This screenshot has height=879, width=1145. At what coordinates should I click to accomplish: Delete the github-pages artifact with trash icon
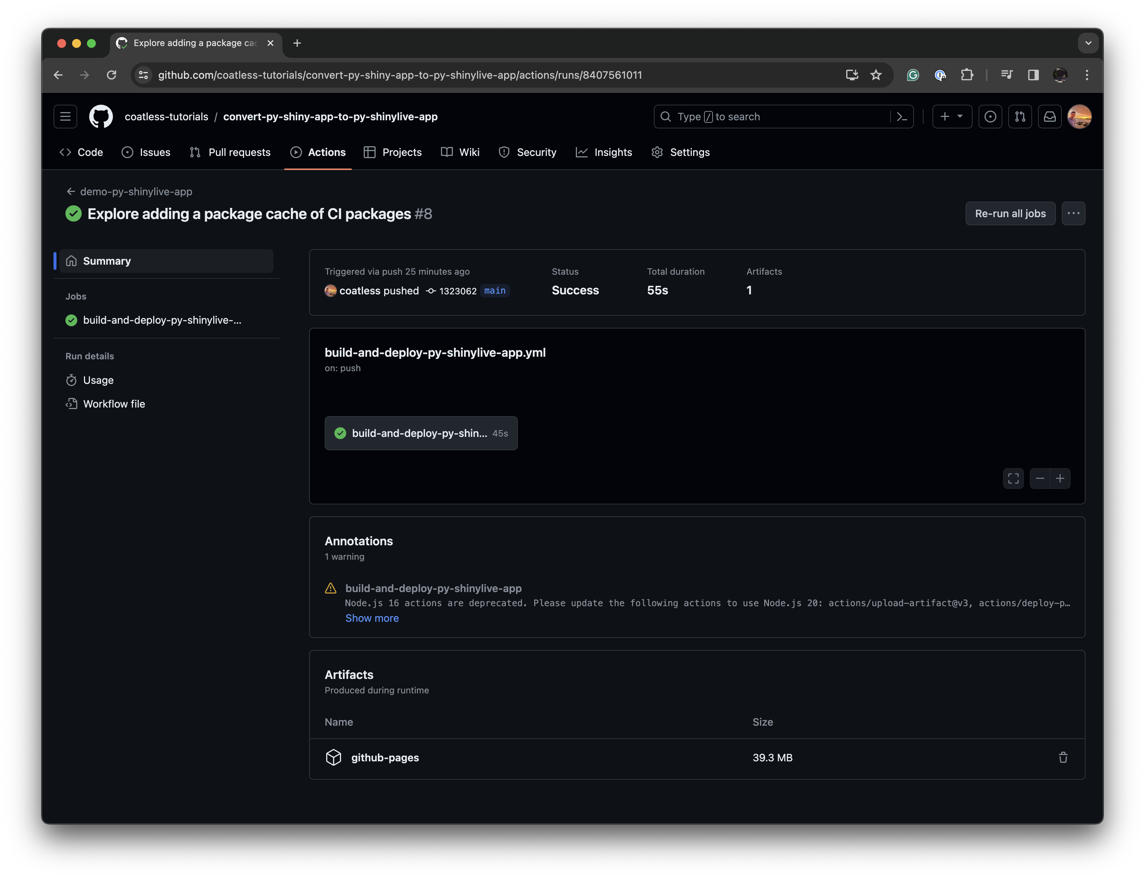[x=1063, y=757]
